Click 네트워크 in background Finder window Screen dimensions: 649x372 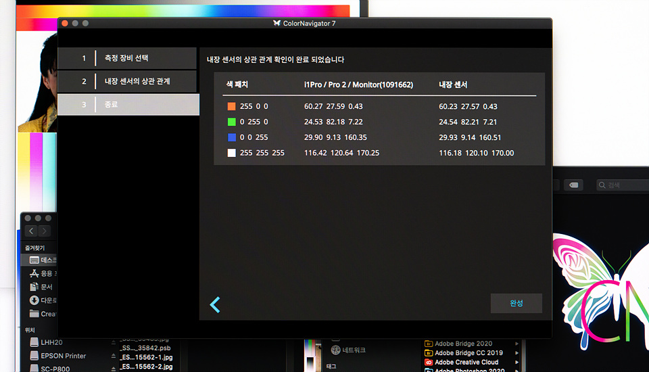tap(348, 350)
